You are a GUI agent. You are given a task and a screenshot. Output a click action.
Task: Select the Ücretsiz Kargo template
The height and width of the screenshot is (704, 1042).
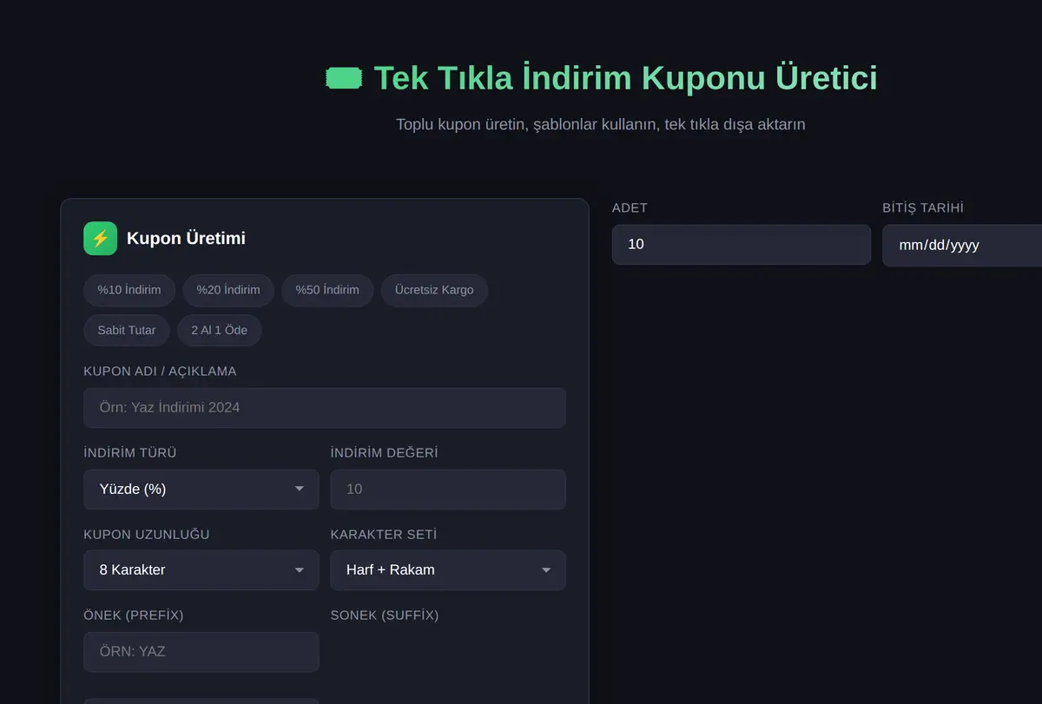pos(434,290)
